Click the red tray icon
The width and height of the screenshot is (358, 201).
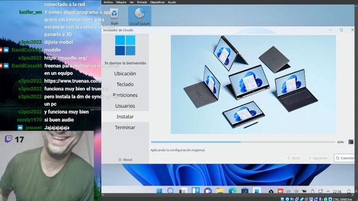pyautogui.click(x=281, y=191)
